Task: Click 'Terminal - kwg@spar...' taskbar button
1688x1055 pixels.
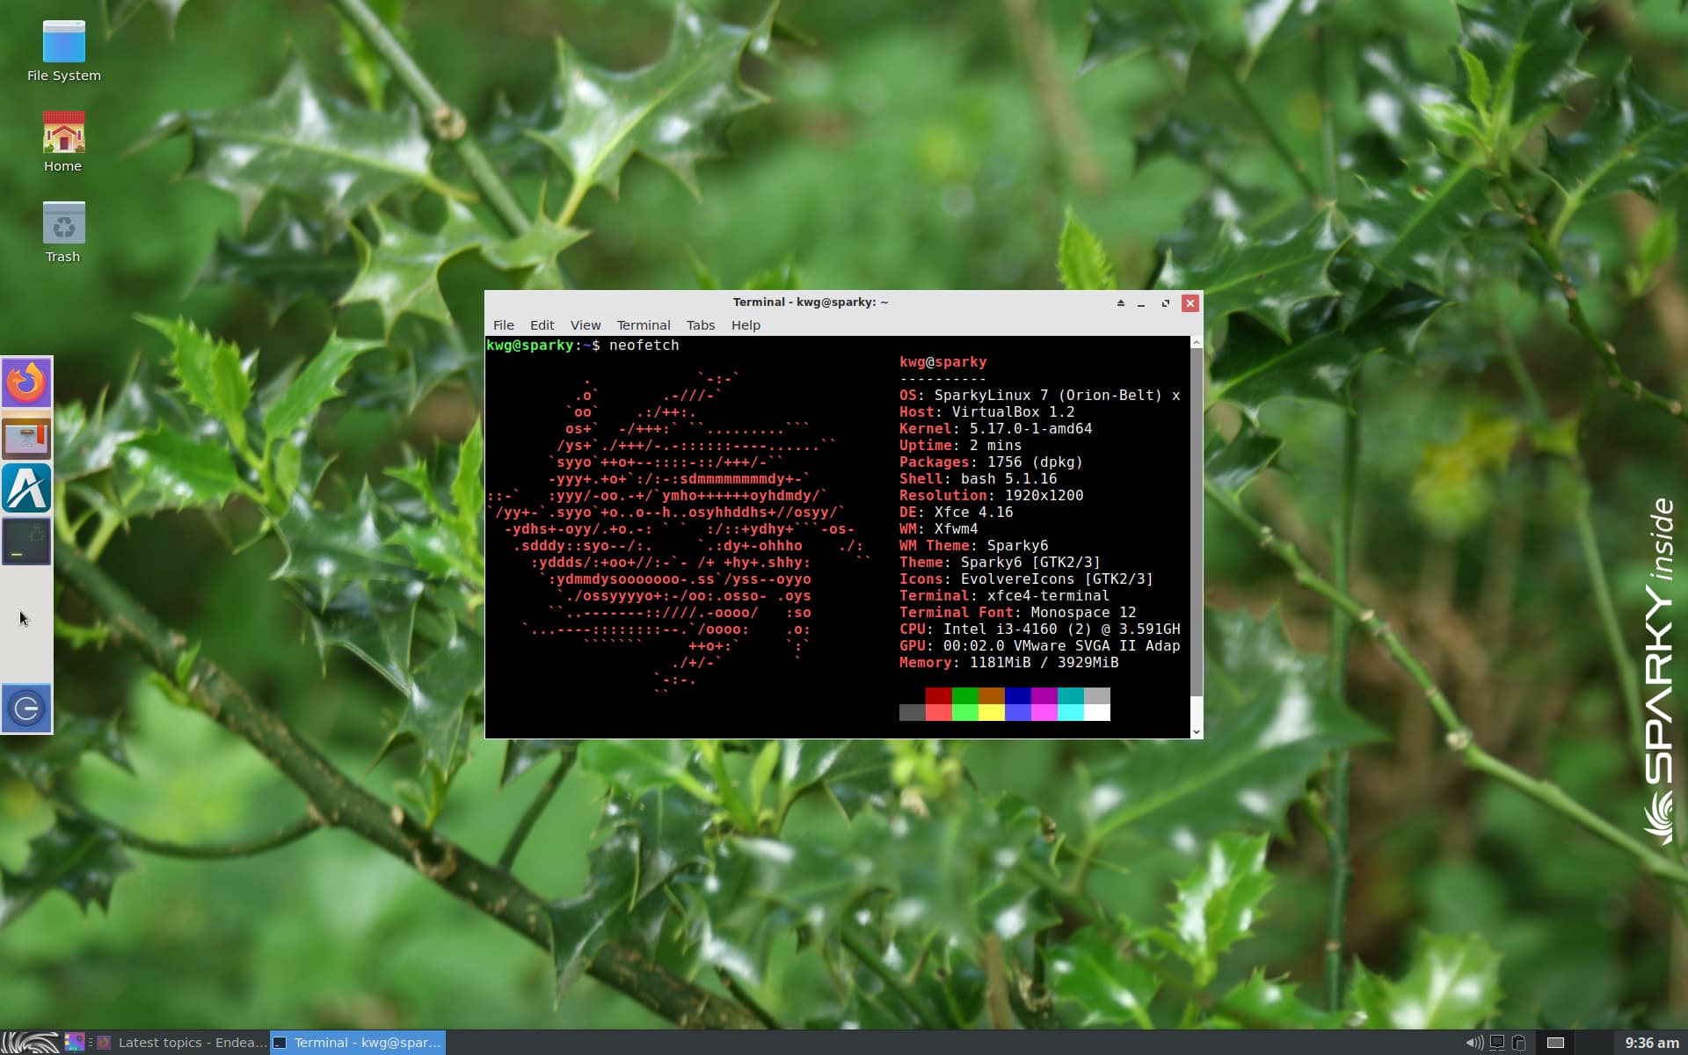Action: pyautogui.click(x=358, y=1043)
